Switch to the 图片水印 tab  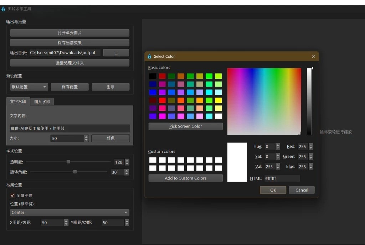pos(42,102)
